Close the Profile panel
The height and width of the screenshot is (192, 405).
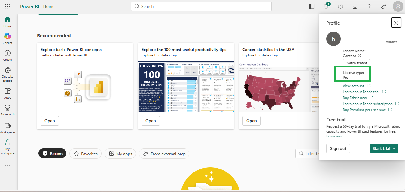(x=396, y=23)
